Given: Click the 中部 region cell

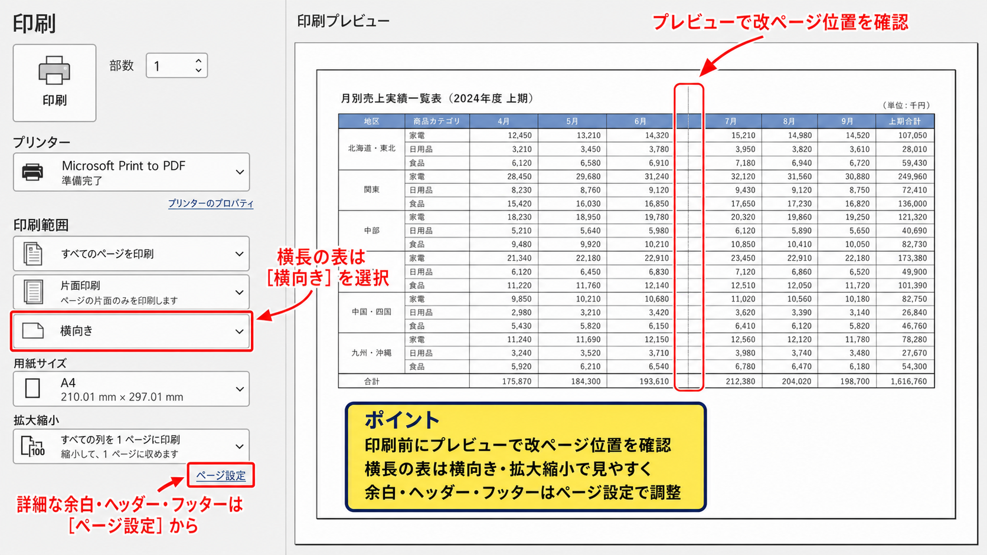Looking at the screenshot, I should point(371,231).
